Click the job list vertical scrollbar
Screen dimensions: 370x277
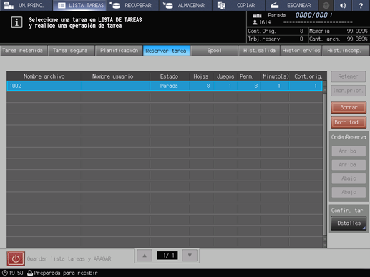(x=325, y=164)
